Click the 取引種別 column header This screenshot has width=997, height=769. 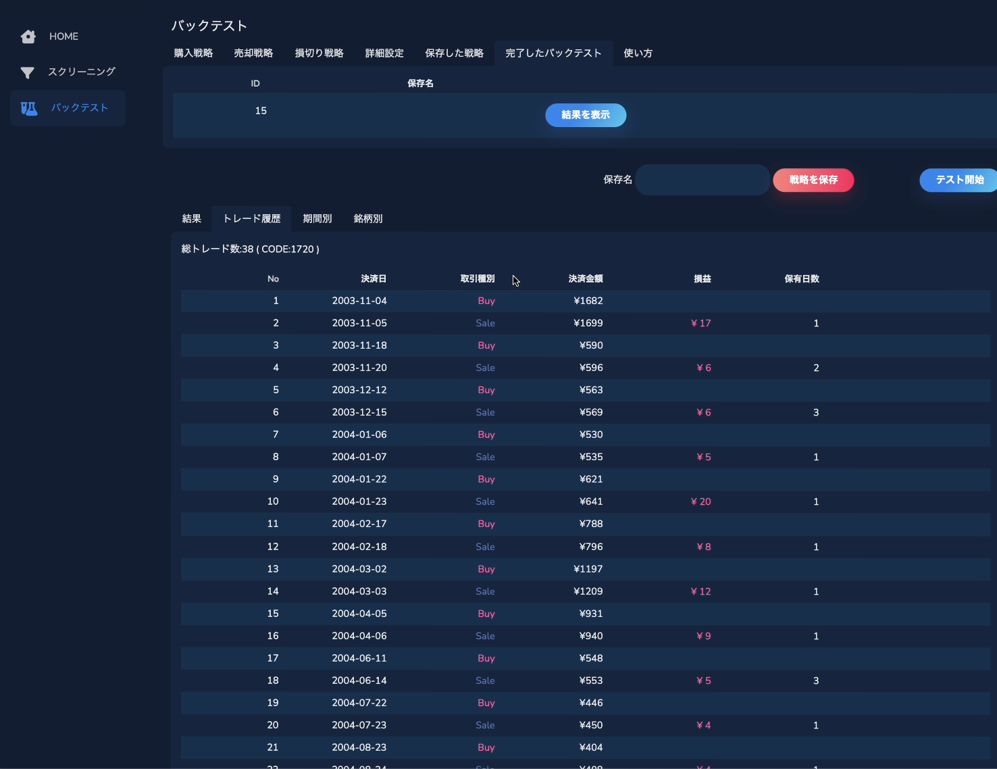click(478, 279)
